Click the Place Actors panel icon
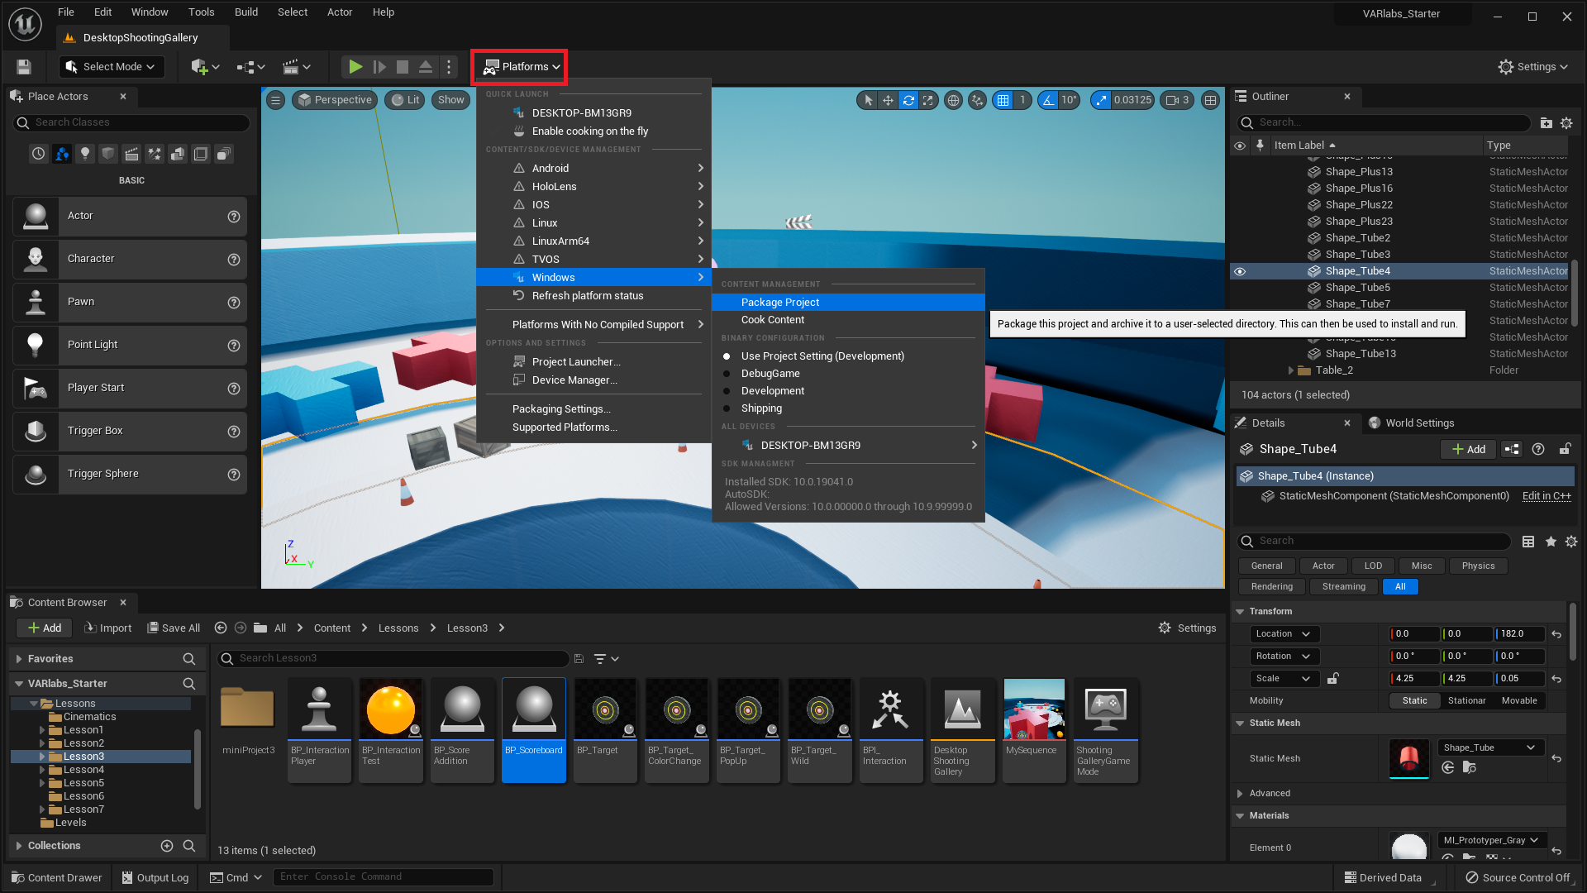 pyautogui.click(x=17, y=96)
